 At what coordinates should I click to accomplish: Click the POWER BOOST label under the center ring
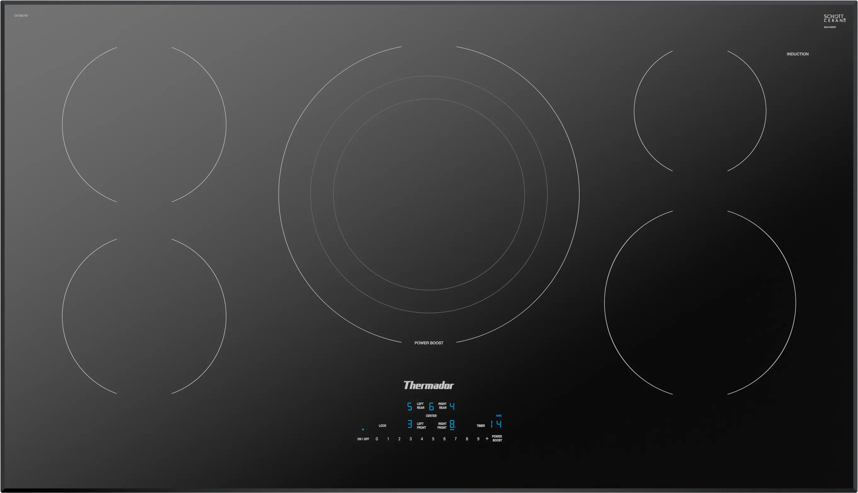pyautogui.click(x=429, y=343)
